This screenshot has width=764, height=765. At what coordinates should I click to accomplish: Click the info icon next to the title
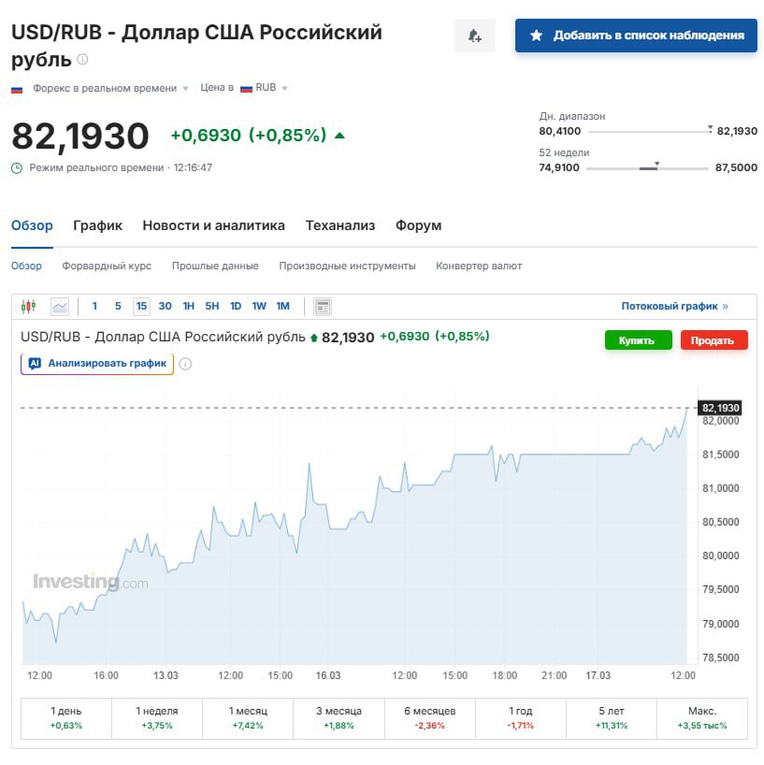83,60
